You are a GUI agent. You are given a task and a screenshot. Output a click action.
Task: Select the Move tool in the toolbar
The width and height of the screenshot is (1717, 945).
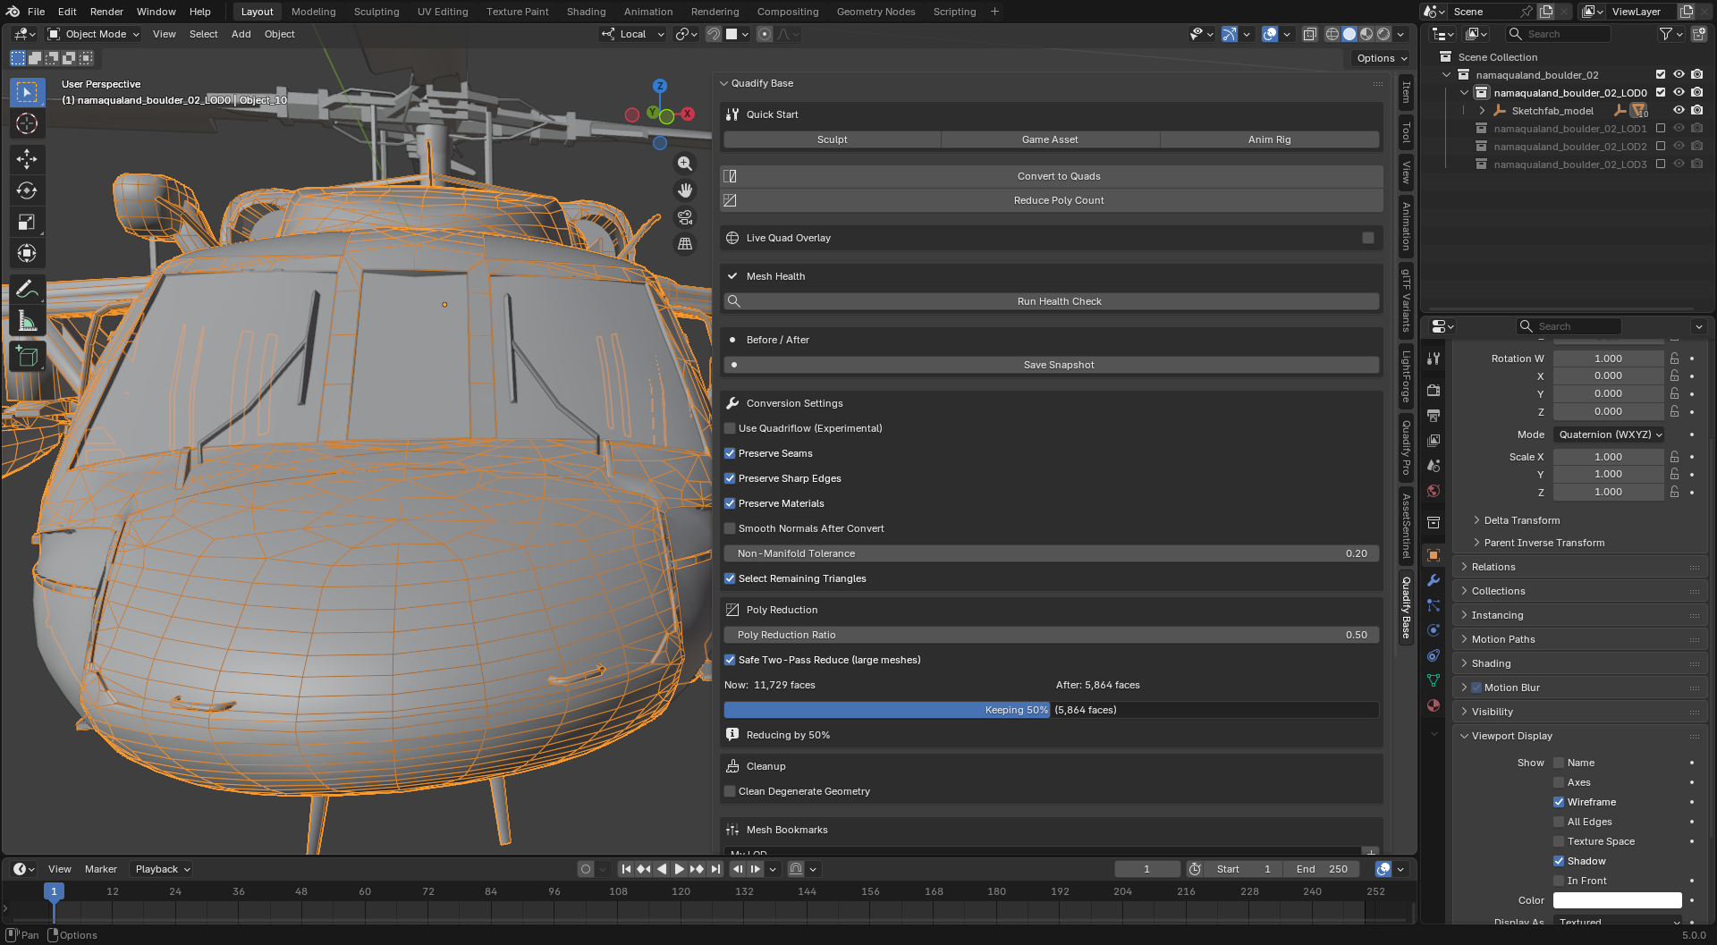[27, 159]
